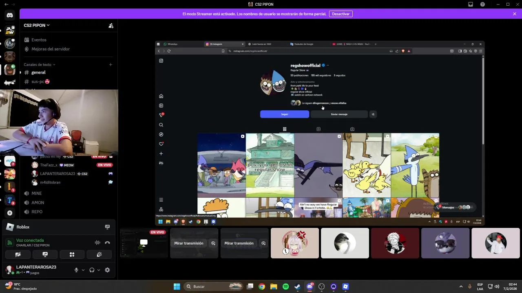522x293 pixels.
Task: Open microphone input options chevron
Action: click(x=83, y=270)
